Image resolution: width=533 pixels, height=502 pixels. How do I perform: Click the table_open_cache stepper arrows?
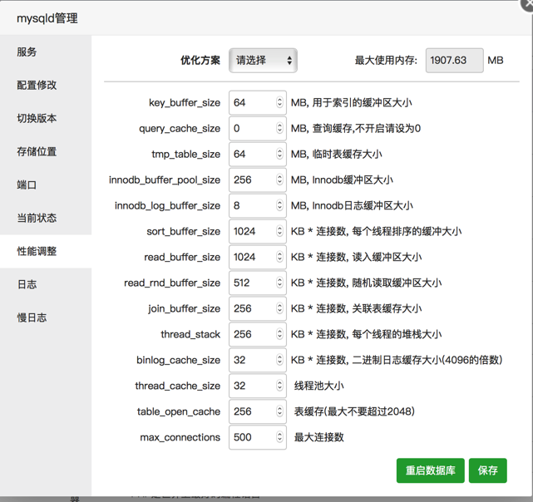coord(279,411)
